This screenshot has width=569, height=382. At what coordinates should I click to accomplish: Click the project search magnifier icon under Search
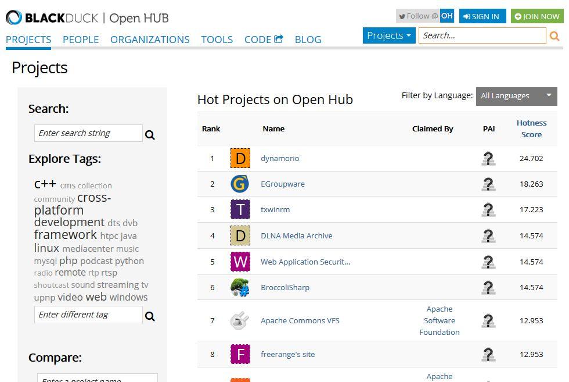150,135
